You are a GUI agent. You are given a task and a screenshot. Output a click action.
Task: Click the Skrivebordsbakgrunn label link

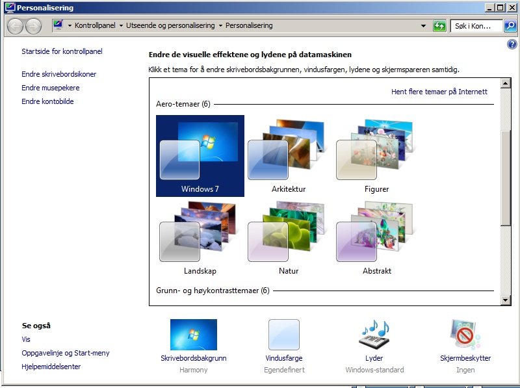[193, 358]
